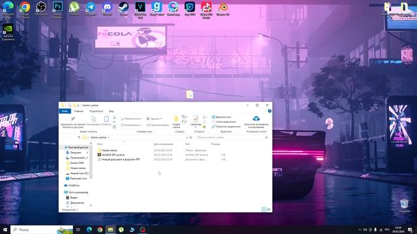The width and height of the screenshot is (417, 234).
Task: Click Выделить всё in the ribbon
Action: pos(222,117)
